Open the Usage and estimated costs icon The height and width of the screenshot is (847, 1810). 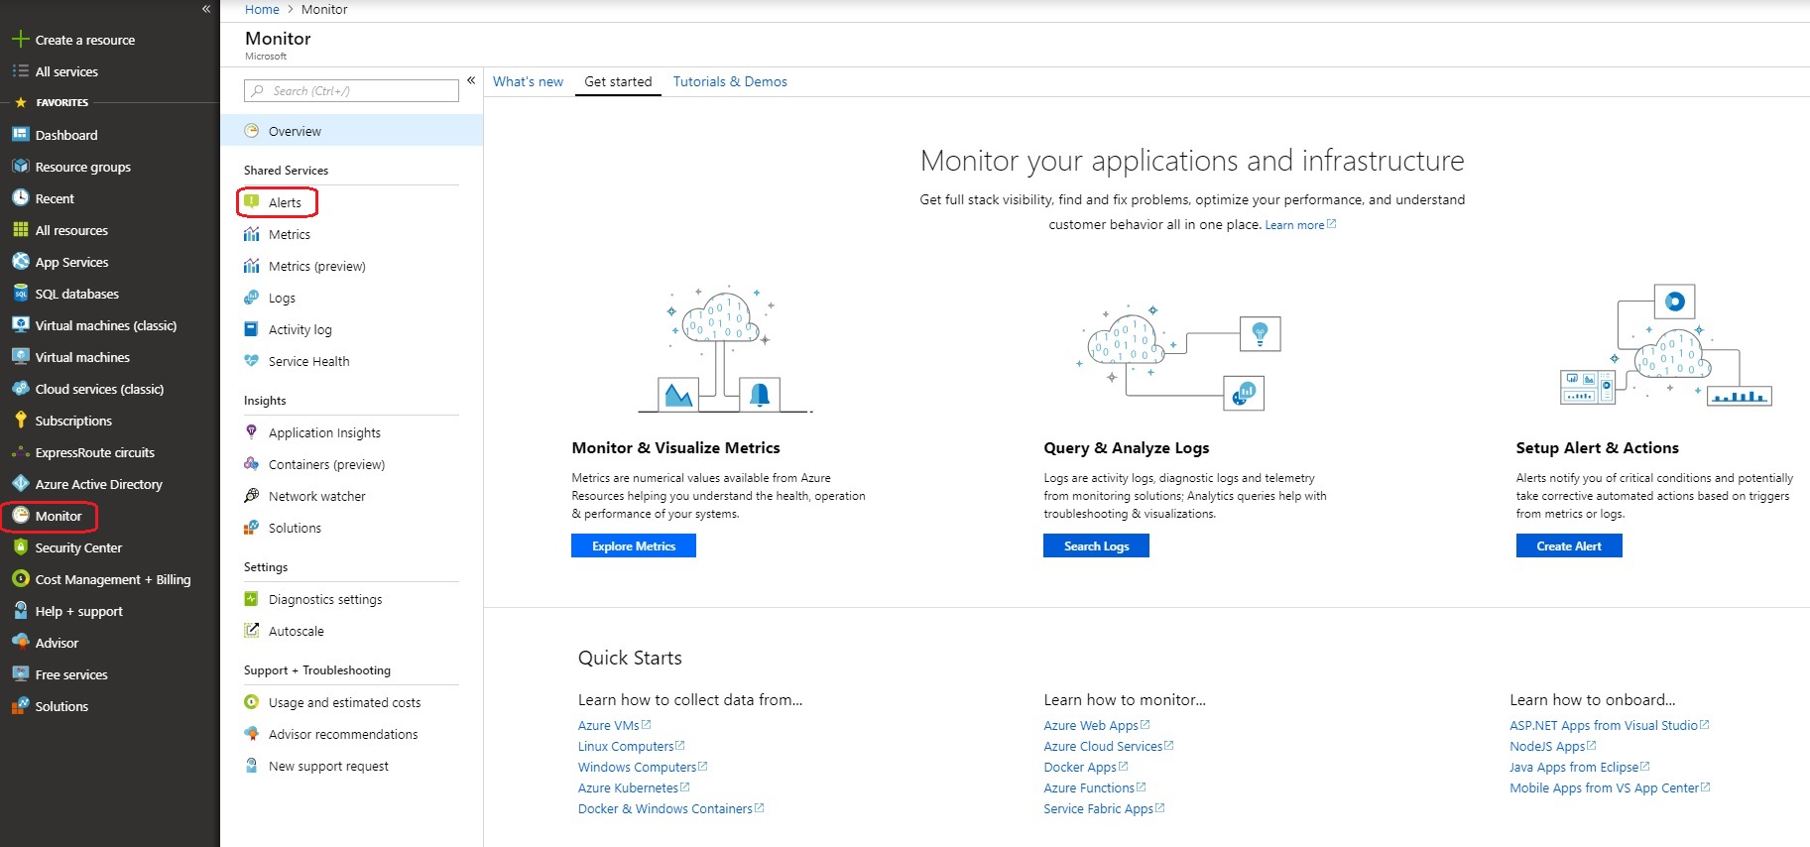click(252, 701)
